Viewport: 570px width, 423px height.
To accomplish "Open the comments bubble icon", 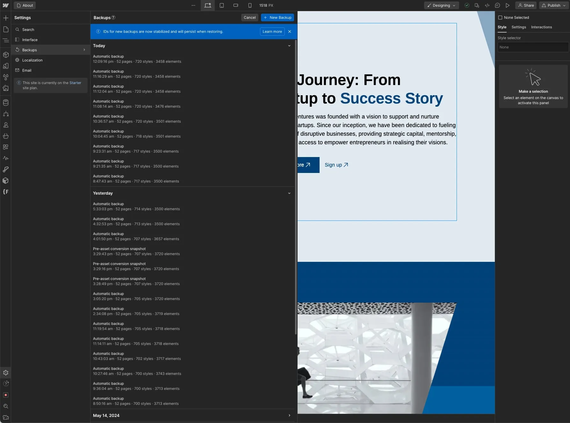I will tap(497, 5).
